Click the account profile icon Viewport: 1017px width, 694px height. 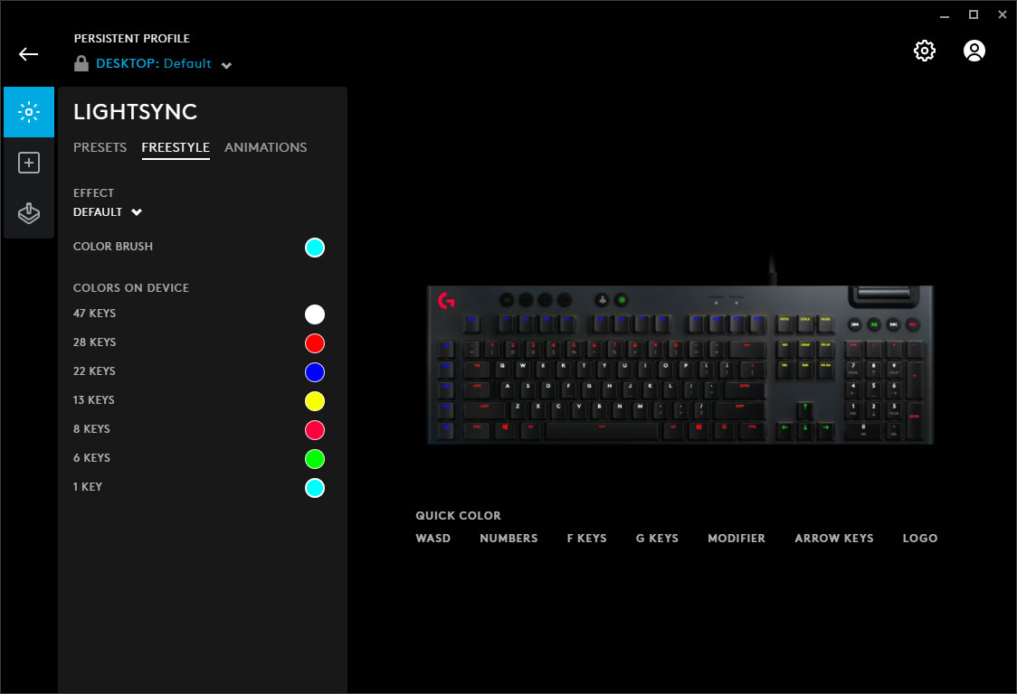[974, 51]
